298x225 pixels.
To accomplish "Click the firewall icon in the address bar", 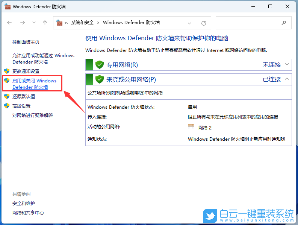I will coord(59,23).
